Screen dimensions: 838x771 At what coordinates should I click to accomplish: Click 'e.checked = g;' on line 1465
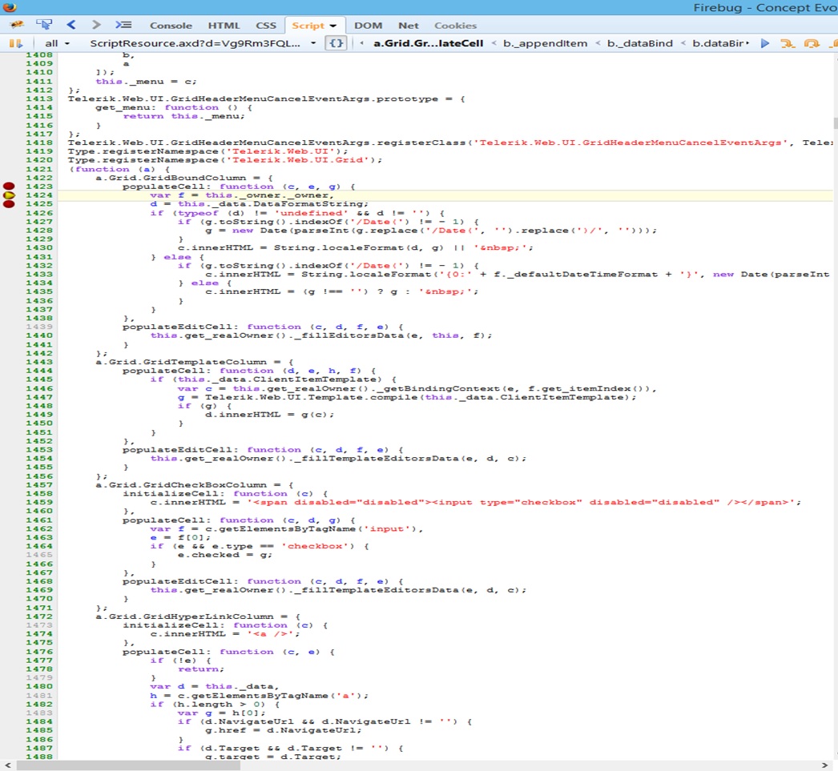point(225,556)
